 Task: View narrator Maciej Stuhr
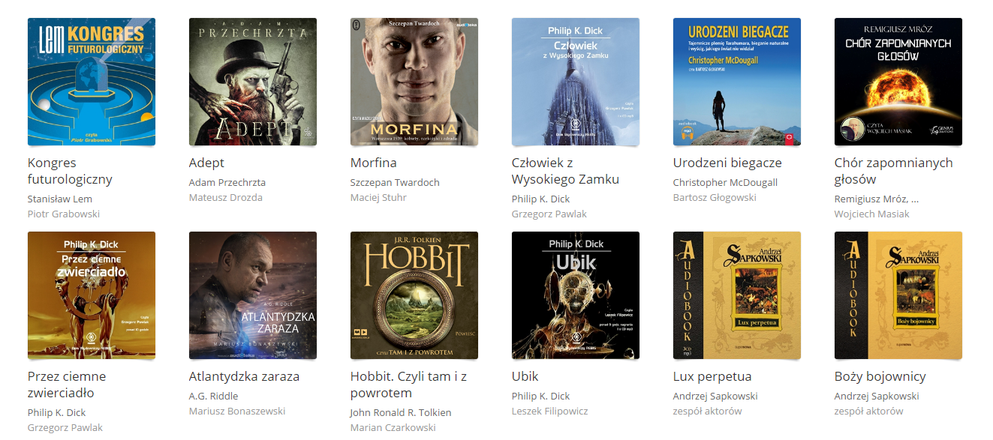pos(378,197)
